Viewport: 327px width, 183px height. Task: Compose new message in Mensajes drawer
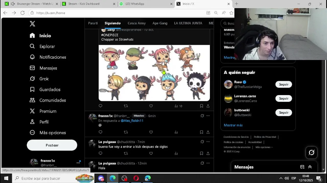pyautogui.click(x=302, y=167)
